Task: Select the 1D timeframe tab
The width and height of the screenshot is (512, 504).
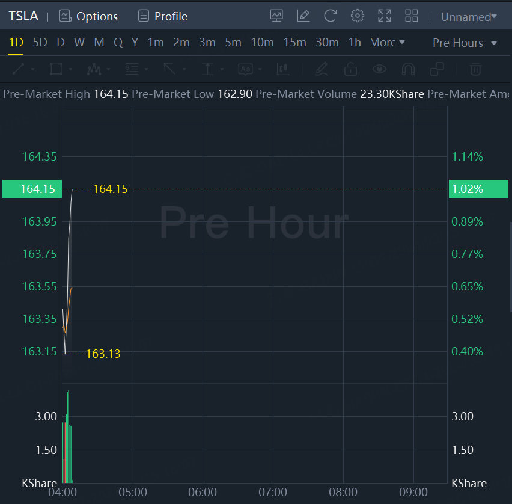Action: coord(16,43)
